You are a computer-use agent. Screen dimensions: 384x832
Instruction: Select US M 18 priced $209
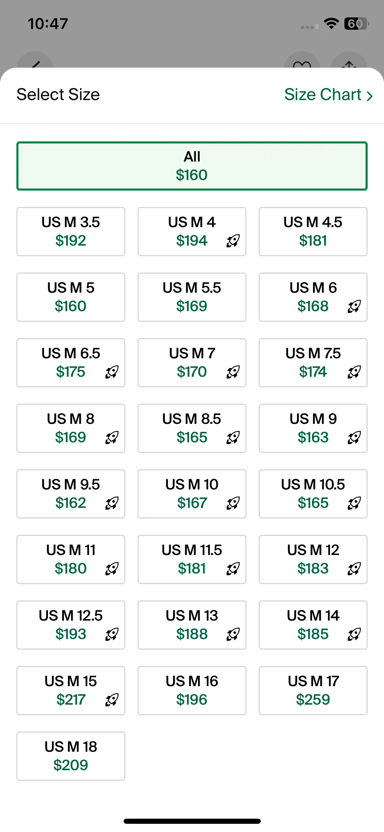(71, 756)
